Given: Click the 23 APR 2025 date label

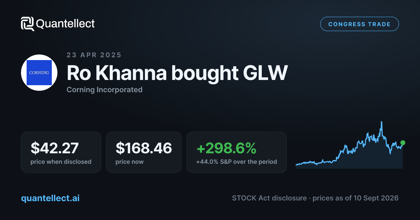Looking at the screenshot, I should (94, 55).
